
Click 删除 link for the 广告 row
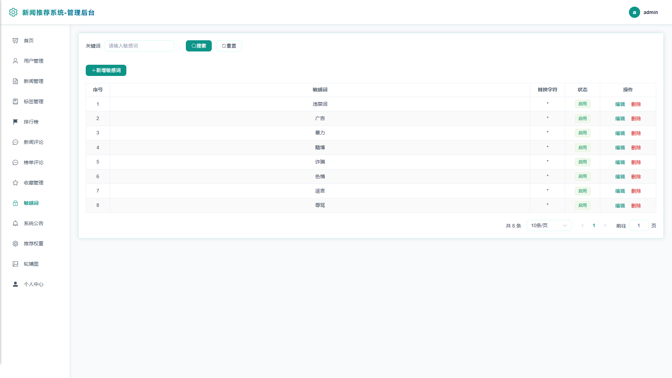636,119
